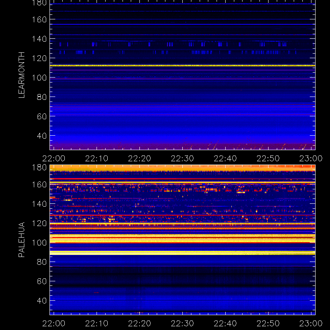Screen dimensions: 330x330
Task: Click 22:40 time label under Learmonth plot
Action: 225,158
